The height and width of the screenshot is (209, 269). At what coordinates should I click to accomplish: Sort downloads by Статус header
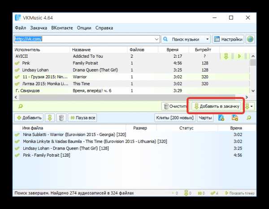tap(187, 128)
